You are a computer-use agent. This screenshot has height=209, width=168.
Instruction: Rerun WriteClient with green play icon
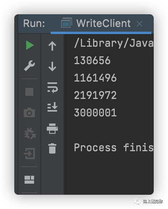point(30,45)
